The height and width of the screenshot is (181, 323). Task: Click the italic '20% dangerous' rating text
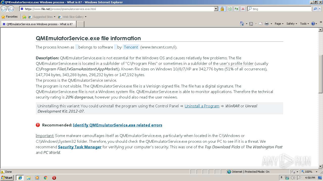(x=79, y=97)
